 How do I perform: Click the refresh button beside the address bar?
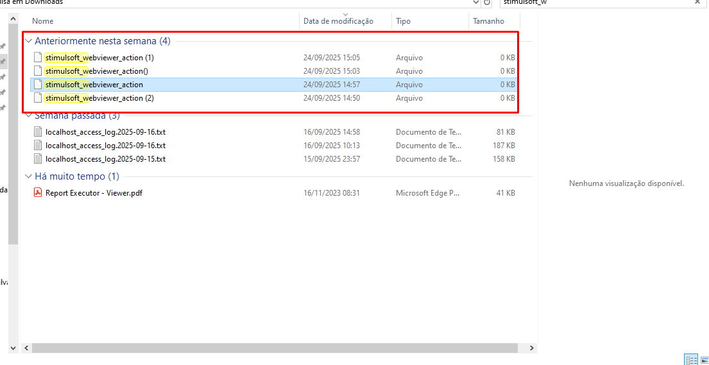487,3
